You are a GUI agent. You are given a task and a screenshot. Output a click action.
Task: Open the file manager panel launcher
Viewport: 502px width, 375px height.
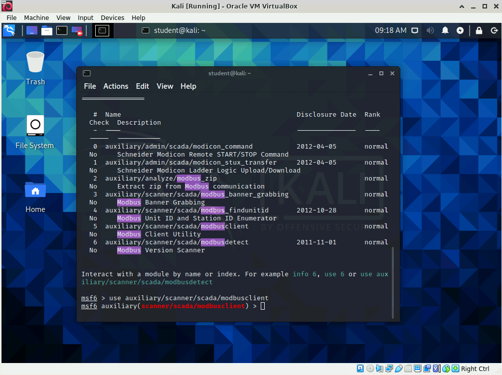pos(47,31)
